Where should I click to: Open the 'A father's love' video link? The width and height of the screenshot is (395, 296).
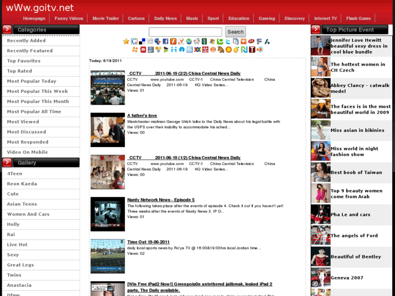(x=142, y=116)
